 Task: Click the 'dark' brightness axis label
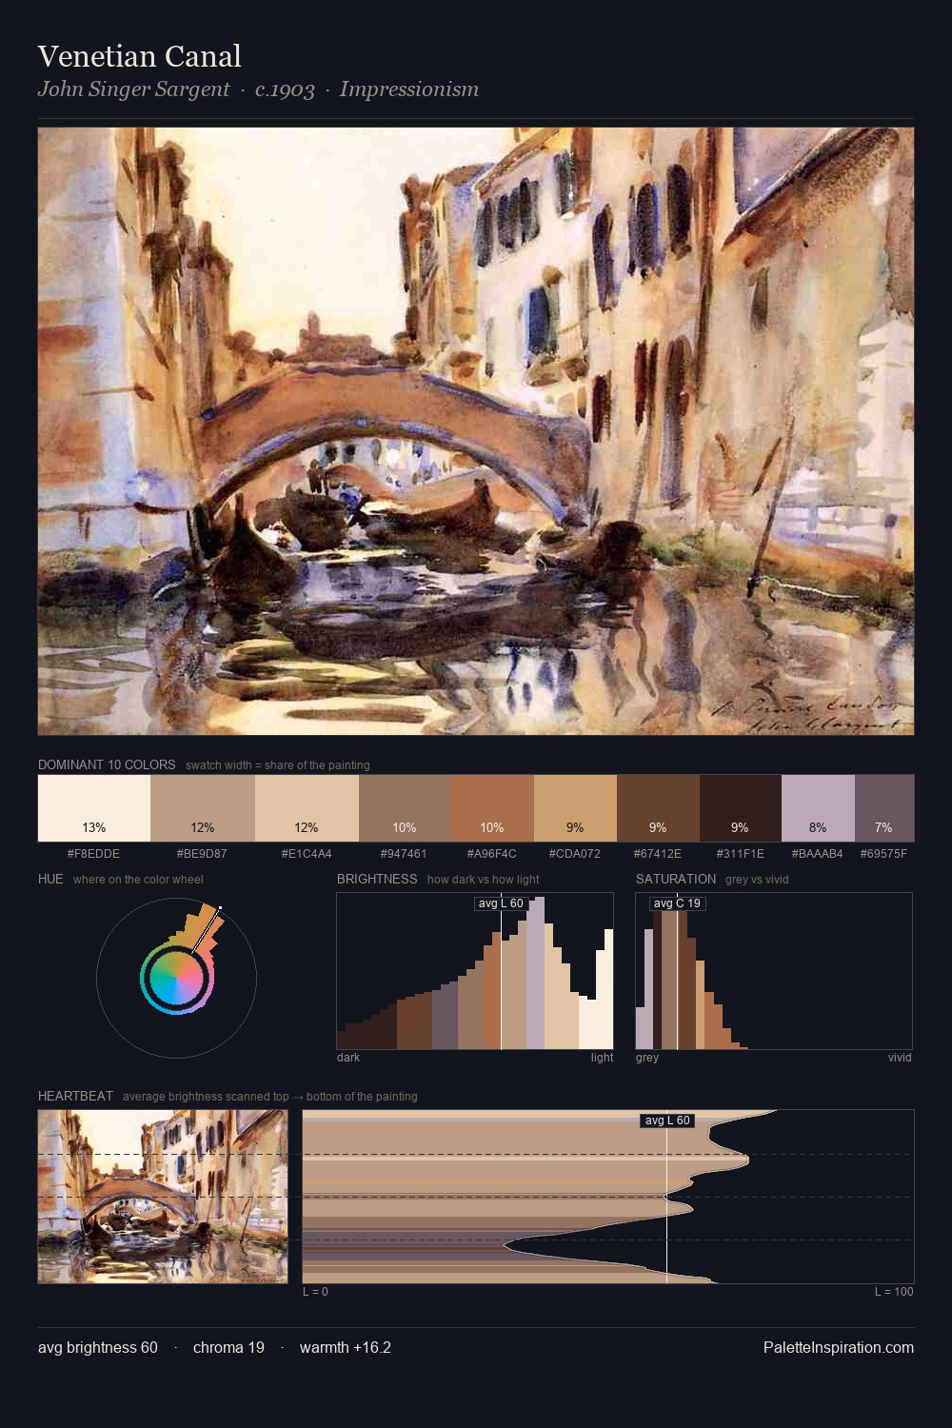click(348, 1058)
